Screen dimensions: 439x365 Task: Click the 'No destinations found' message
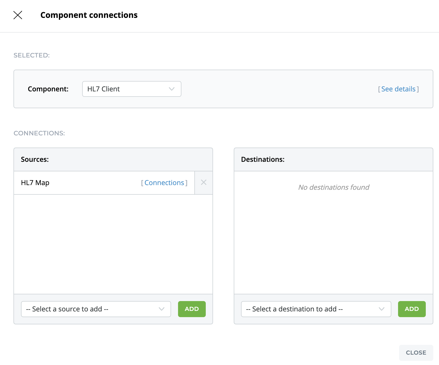click(x=334, y=187)
